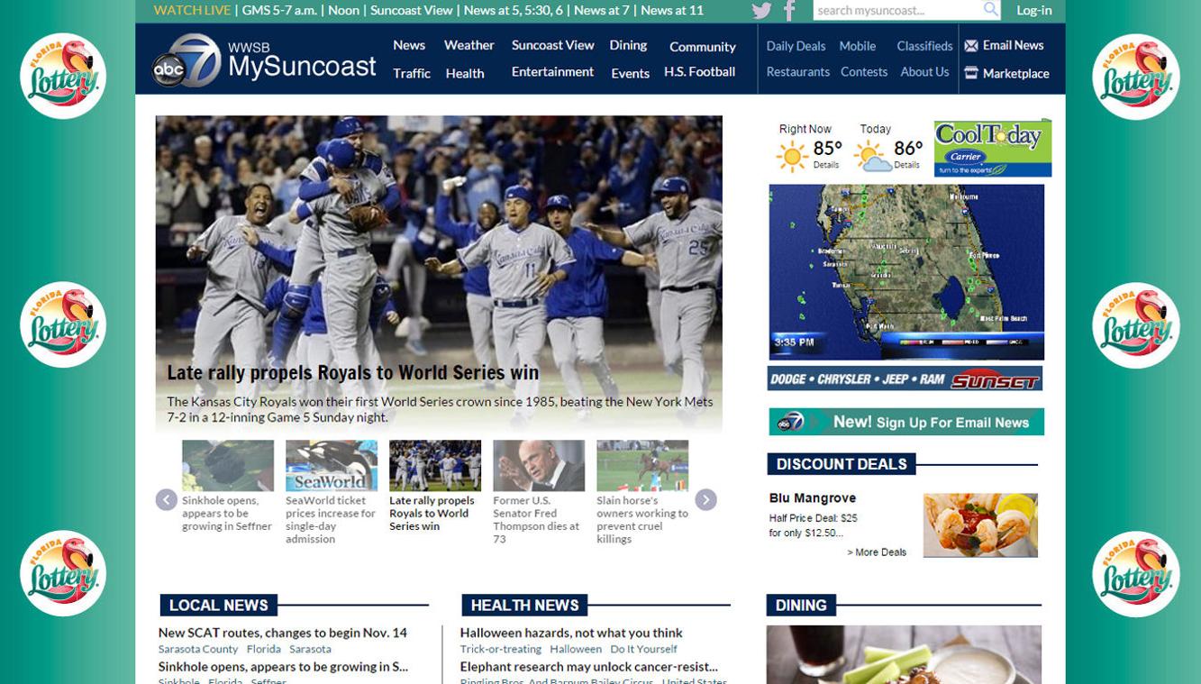The image size is (1201, 684).
Task: Click the Log-in link
Action: [x=1034, y=11]
